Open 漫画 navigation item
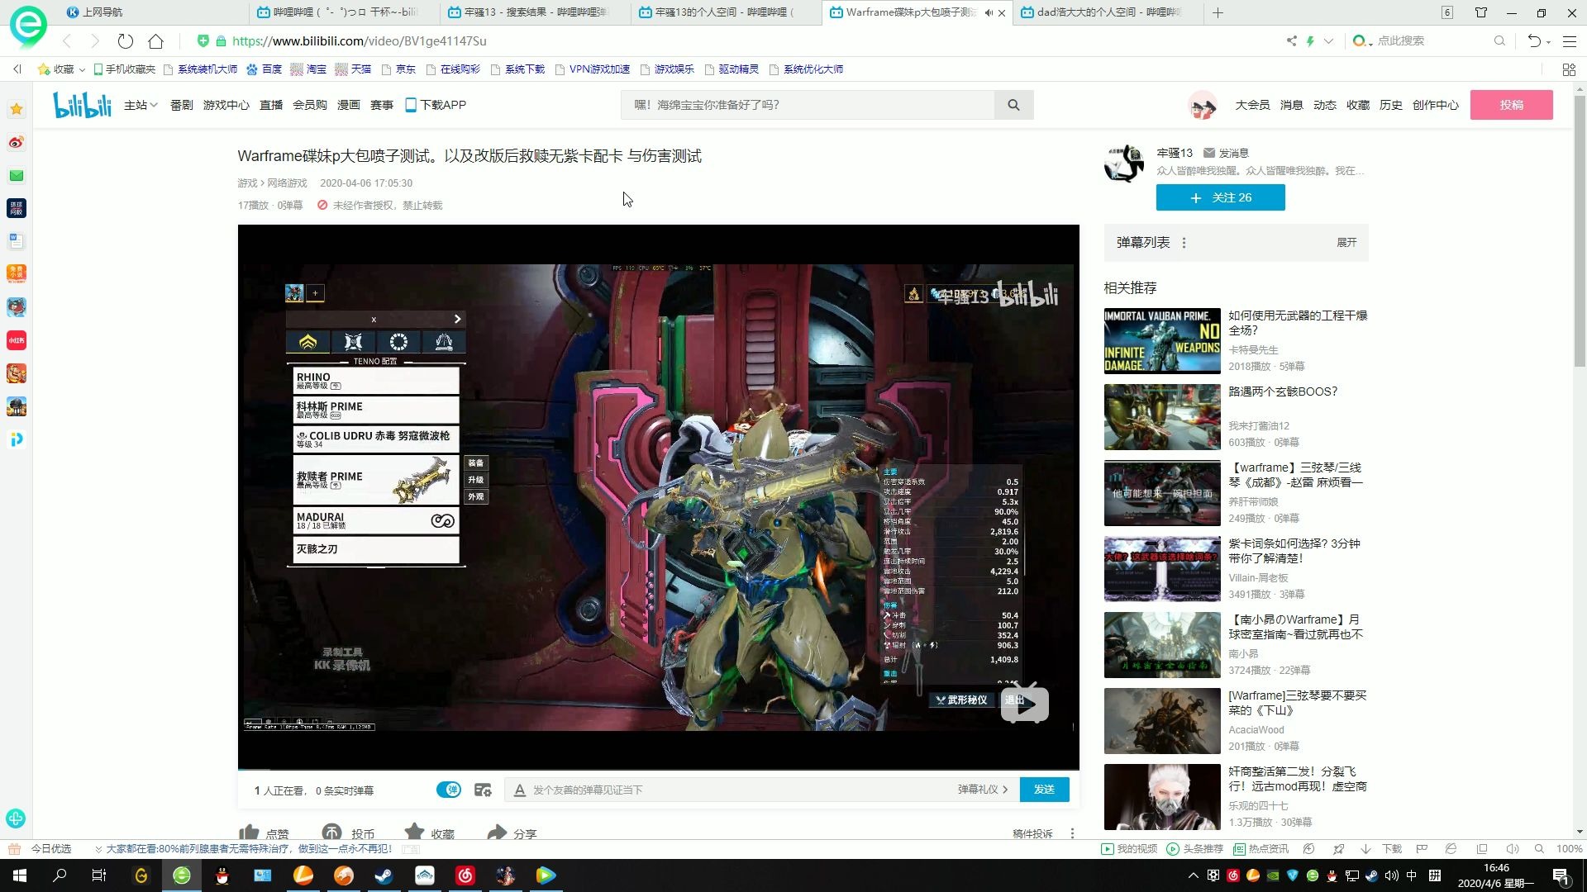The image size is (1587, 892). pos(349,105)
